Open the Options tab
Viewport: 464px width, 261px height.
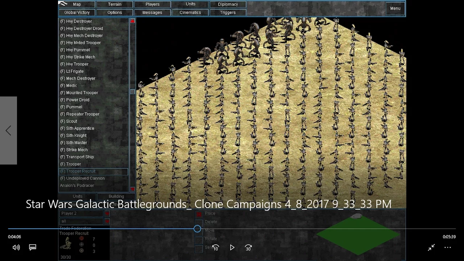tap(115, 12)
